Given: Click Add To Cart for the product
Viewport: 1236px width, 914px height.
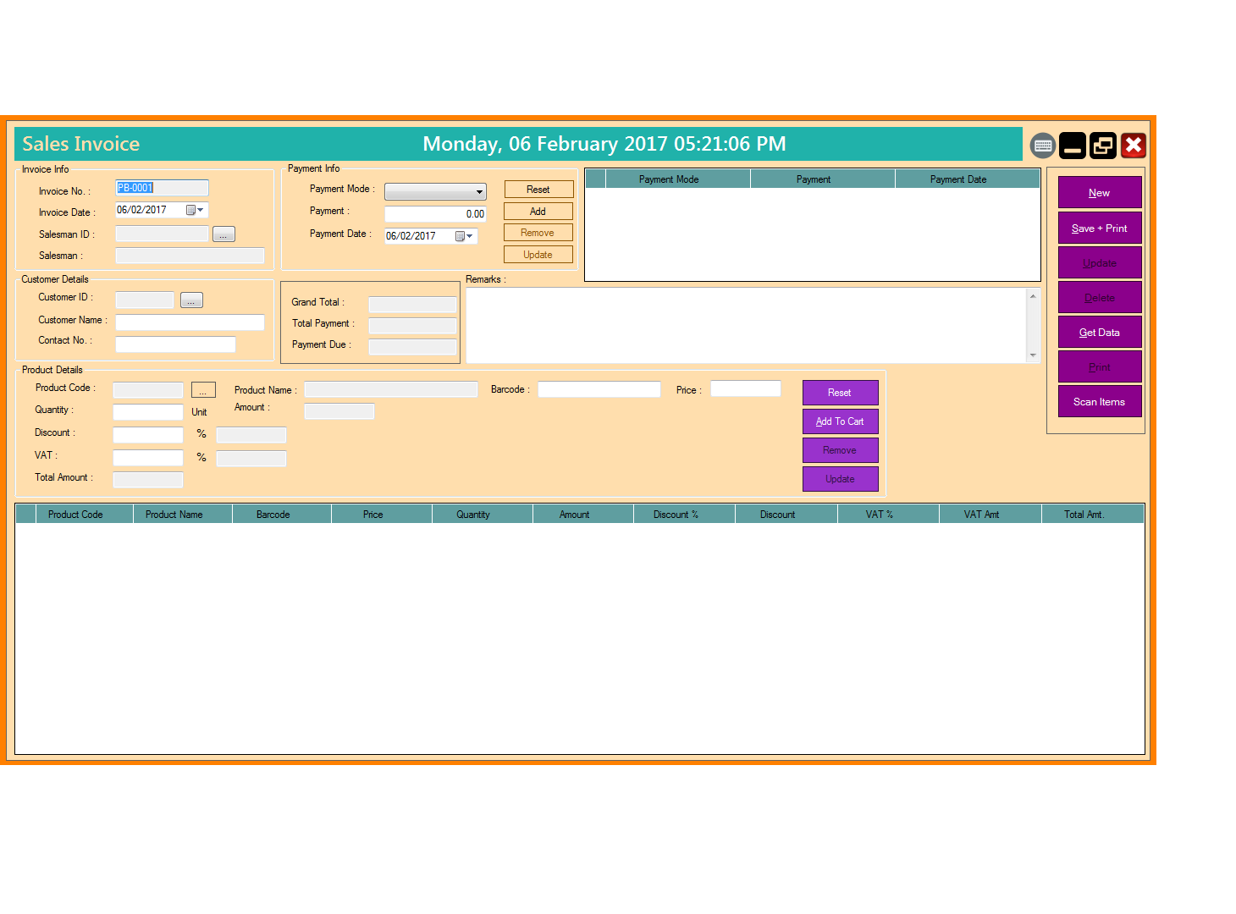Looking at the screenshot, I should [840, 421].
